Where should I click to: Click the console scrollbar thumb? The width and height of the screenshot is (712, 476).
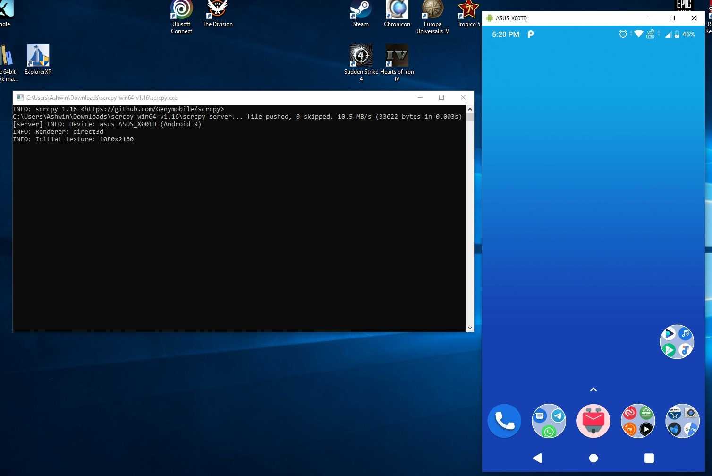coord(470,117)
